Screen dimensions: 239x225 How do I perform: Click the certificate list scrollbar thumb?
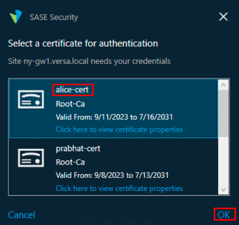[x=223, y=113]
